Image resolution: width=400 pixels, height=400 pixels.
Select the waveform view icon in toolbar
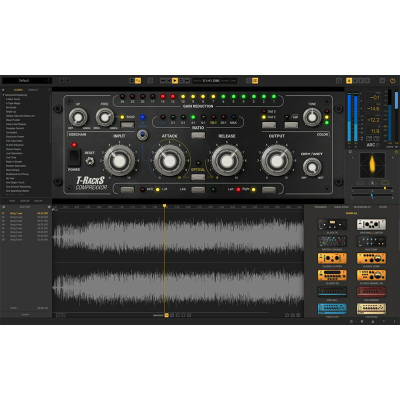point(138,80)
